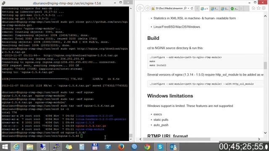Open File Explorer from the taskbar
This screenshot has height=151, width=269.
30,147
